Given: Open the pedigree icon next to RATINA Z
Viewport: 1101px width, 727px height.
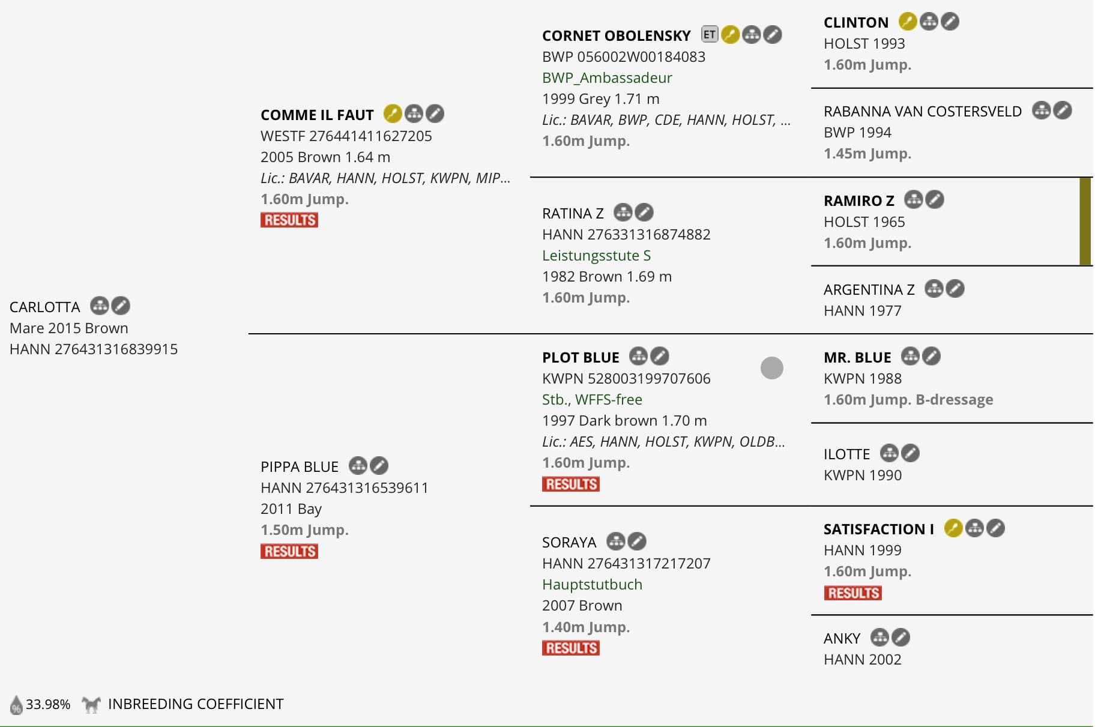Looking at the screenshot, I should pos(623,212).
